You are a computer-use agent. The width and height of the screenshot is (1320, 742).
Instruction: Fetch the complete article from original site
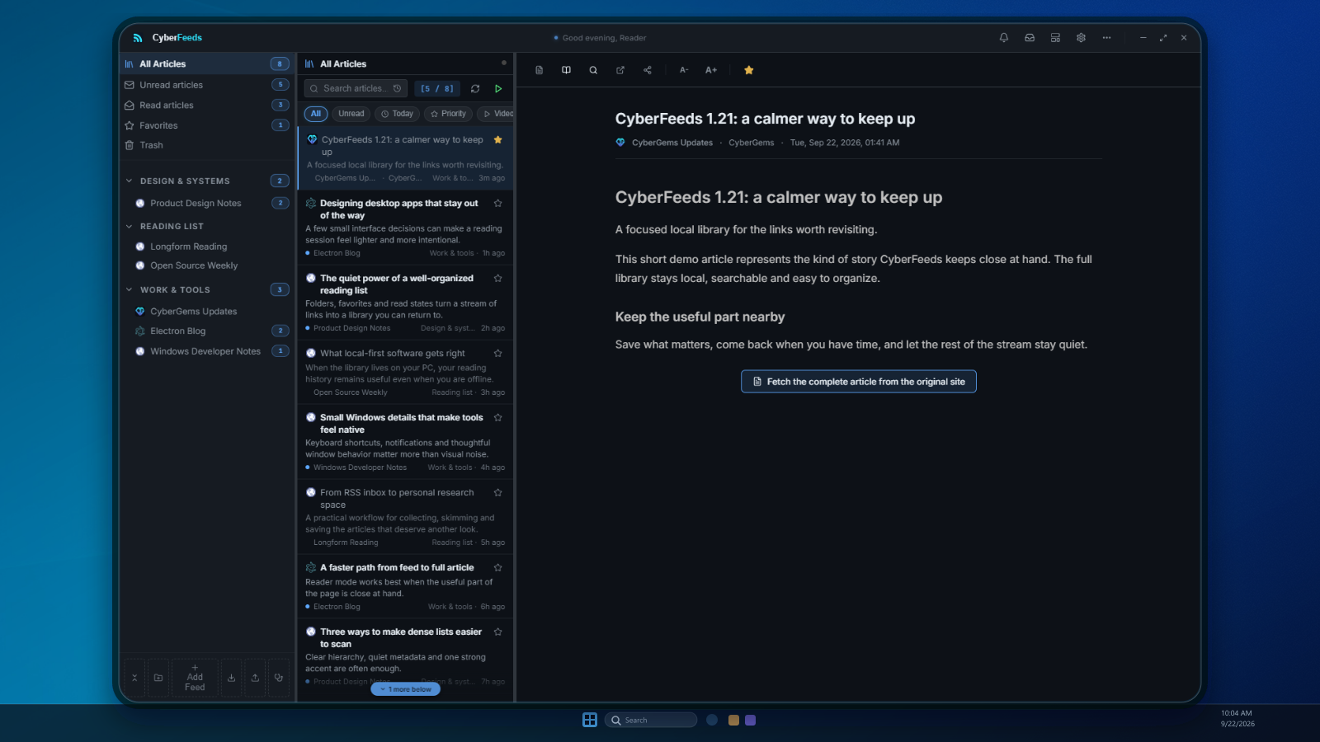[858, 382]
